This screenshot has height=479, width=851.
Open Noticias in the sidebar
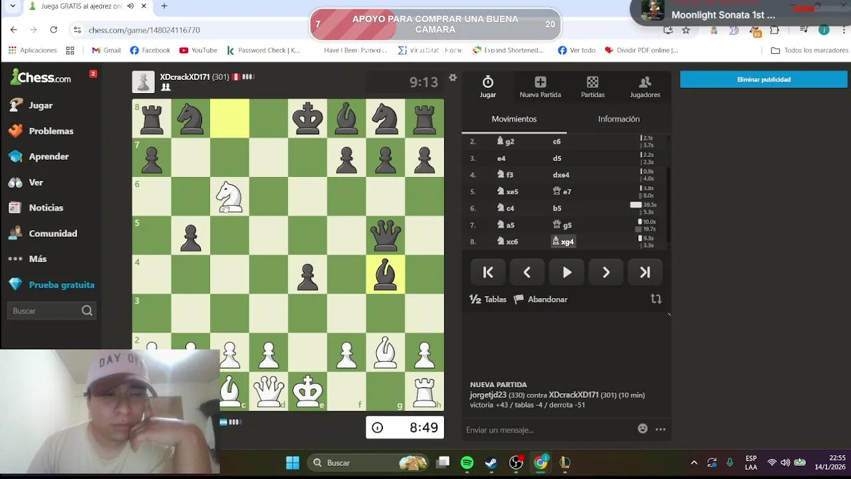[x=36, y=208]
